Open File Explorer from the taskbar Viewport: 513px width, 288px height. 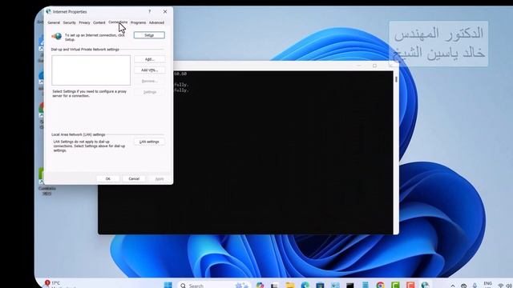pyautogui.click(x=290, y=285)
